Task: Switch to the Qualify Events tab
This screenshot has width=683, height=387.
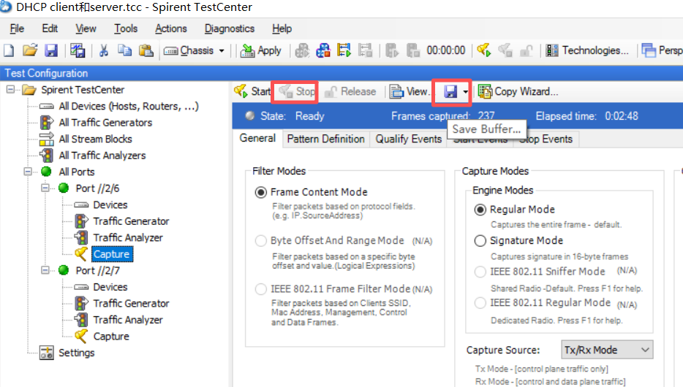Action: pyautogui.click(x=408, y=139)
